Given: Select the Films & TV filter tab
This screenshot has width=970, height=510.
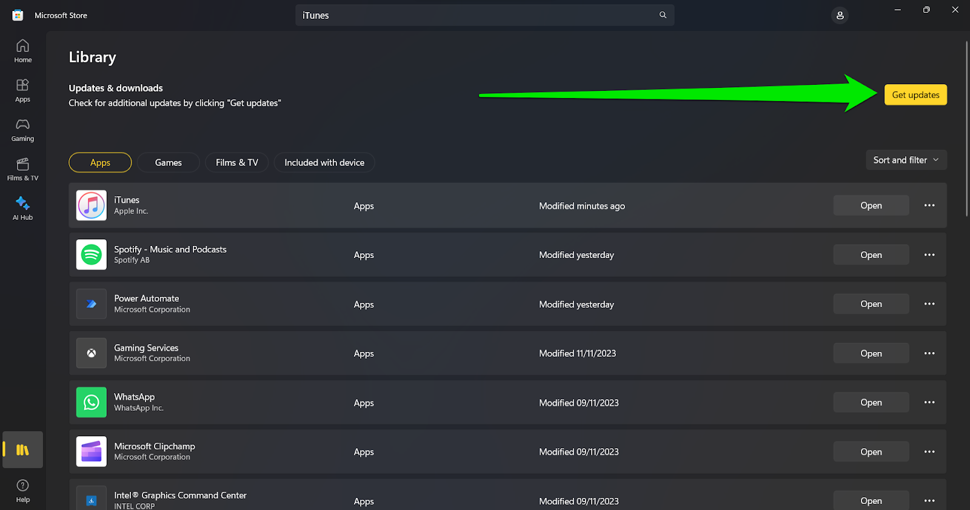Looking at the screenshot, I should tap(237, 162).
